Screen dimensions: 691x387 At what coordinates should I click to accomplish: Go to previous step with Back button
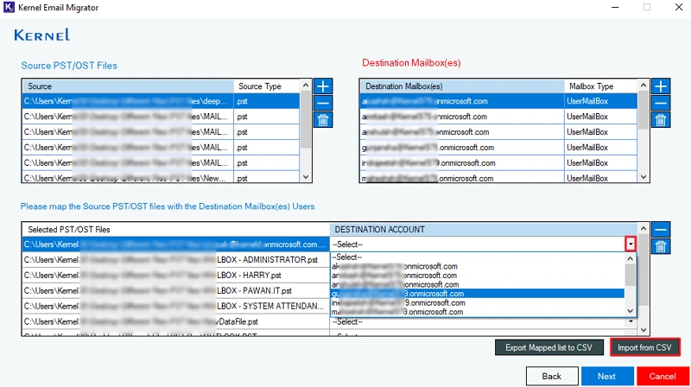(x=552, y=377)
